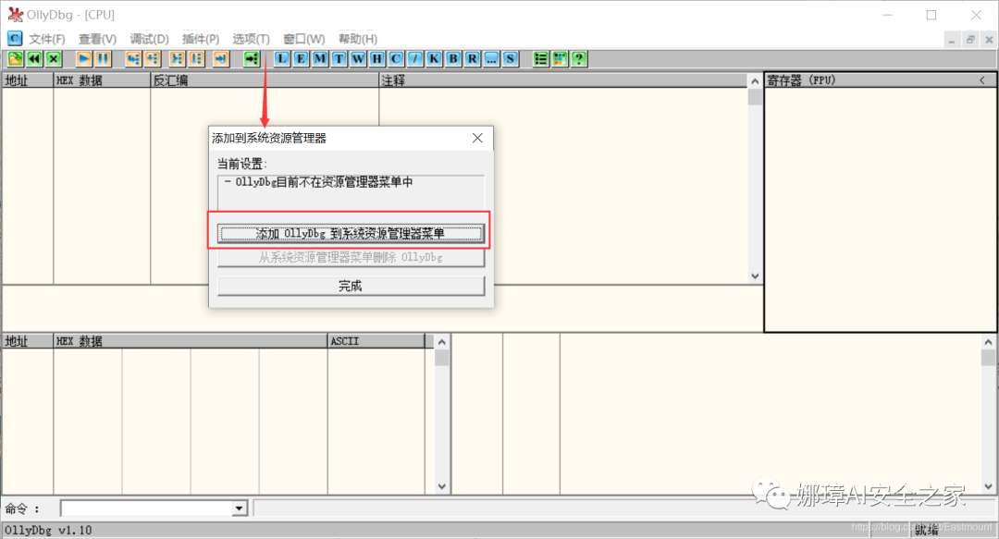Click the OllyDbg v1.10 status bar text
Screen dimensions: 999x539
coord(48,530)
